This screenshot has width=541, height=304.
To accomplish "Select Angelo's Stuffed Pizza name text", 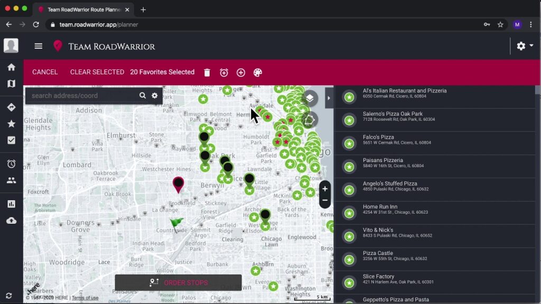I will pos(390,183).
